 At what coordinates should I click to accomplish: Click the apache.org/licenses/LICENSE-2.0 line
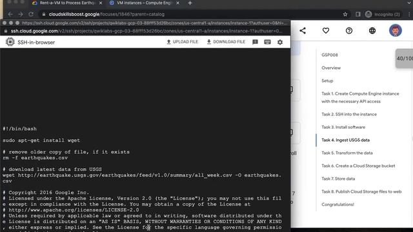(71, 210)
